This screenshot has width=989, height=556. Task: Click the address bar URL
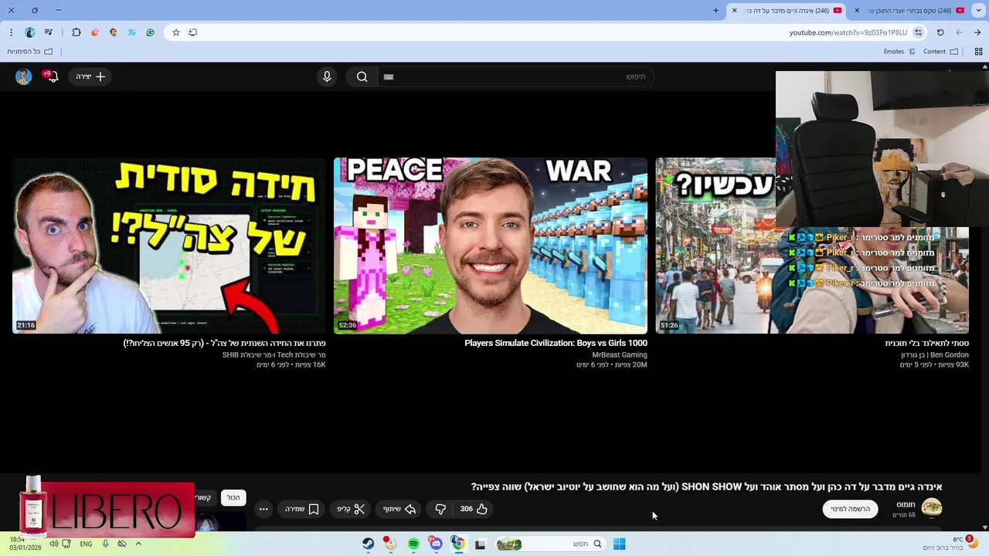(848, 32)
